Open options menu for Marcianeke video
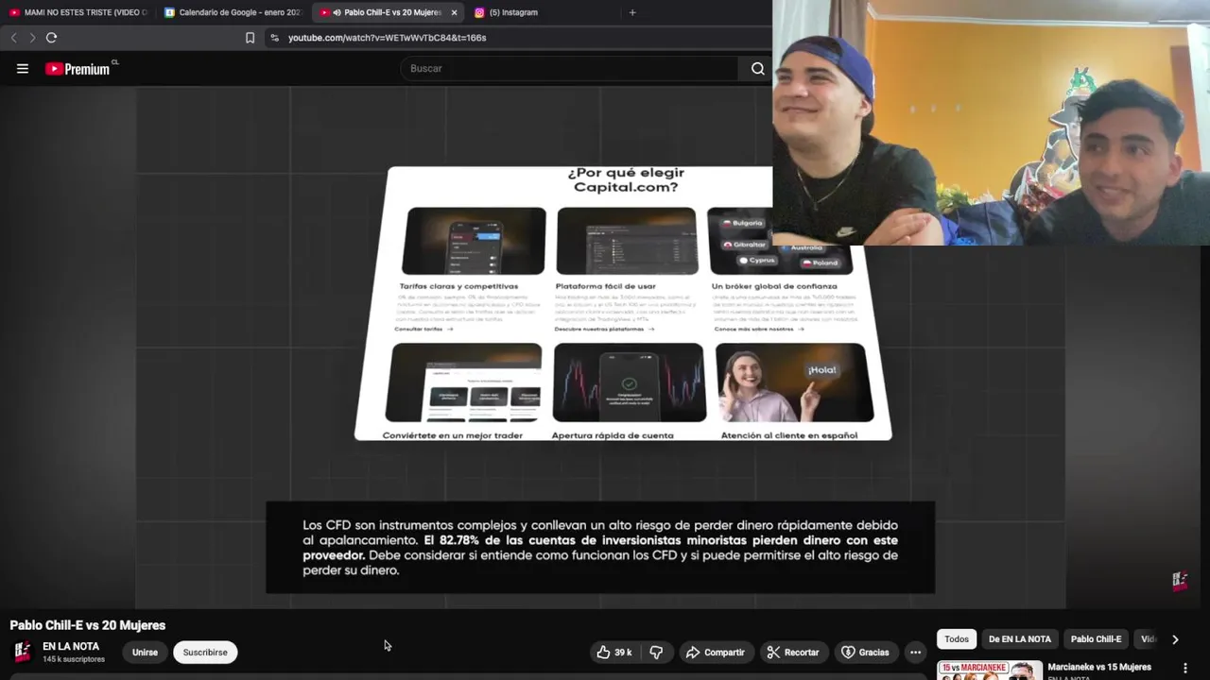Image resolution: width=1210 pixels, height=680 pixels. pos(1185,668)
